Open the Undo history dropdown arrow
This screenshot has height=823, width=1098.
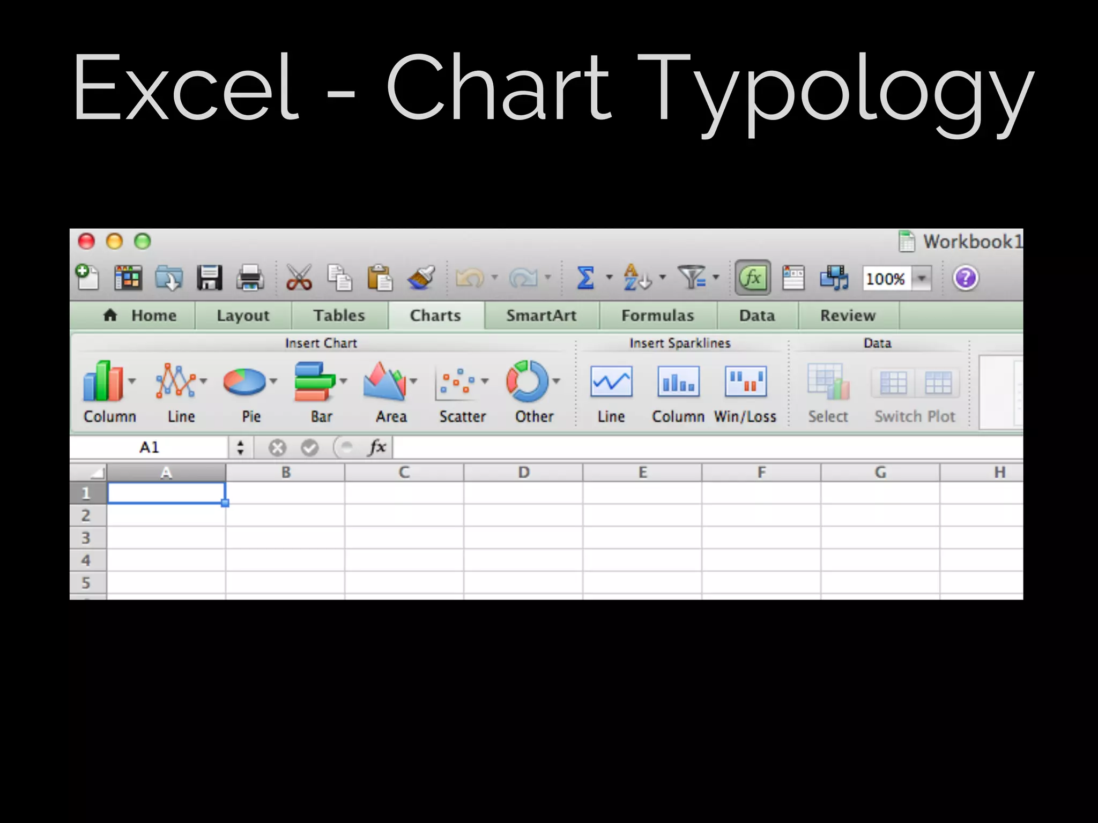pyautogui.click(x=494, y=278)
